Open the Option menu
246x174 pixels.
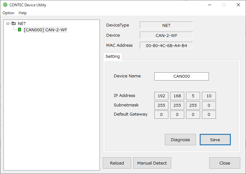tap(8, 13)
